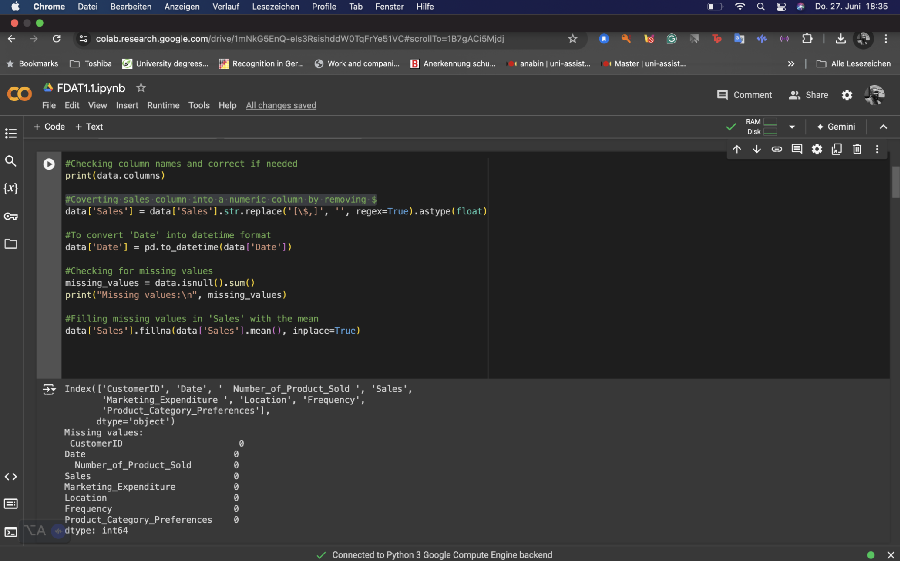Viewport: 901px width, 561px height.
Task: Open the table of contents sidebar icon
Action: pyautogui.click(x=10, y=133)
